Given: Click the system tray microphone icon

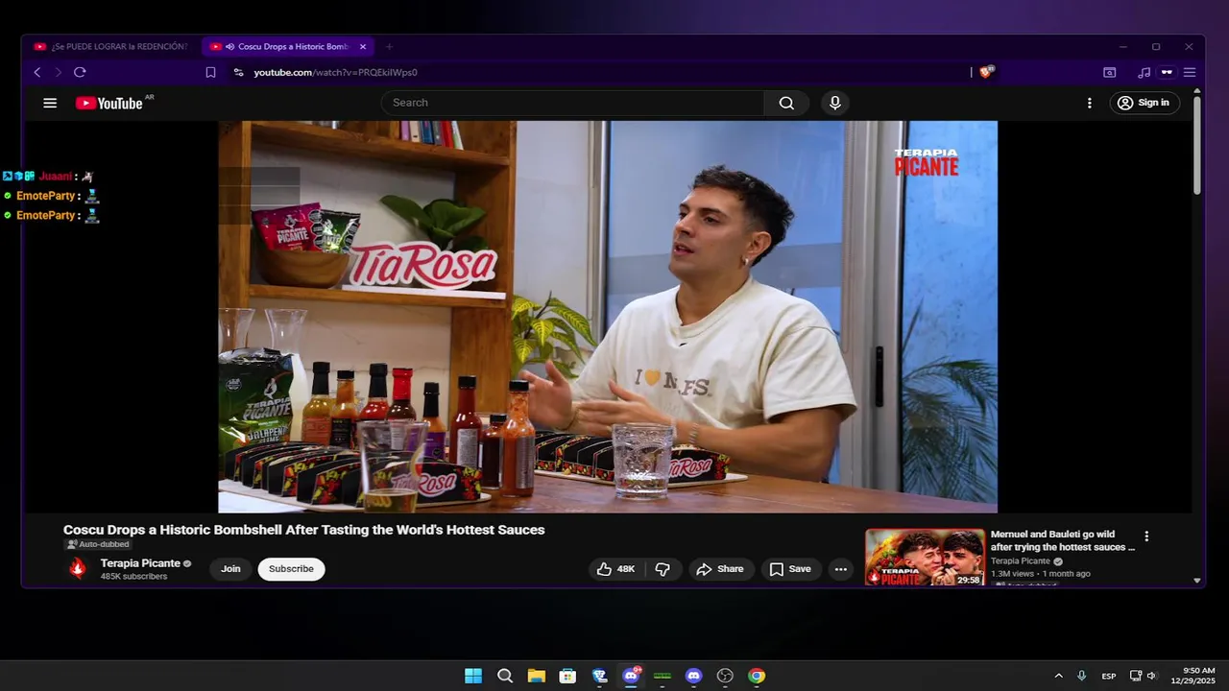Looking at the screenshot, I should click(x=1082, y=676).
